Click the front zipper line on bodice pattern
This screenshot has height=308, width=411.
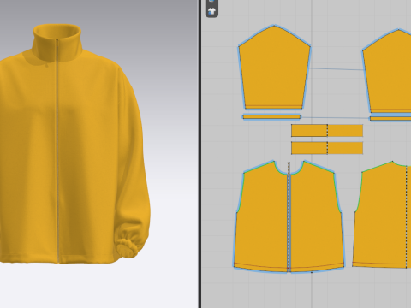(x=289, y=216)
